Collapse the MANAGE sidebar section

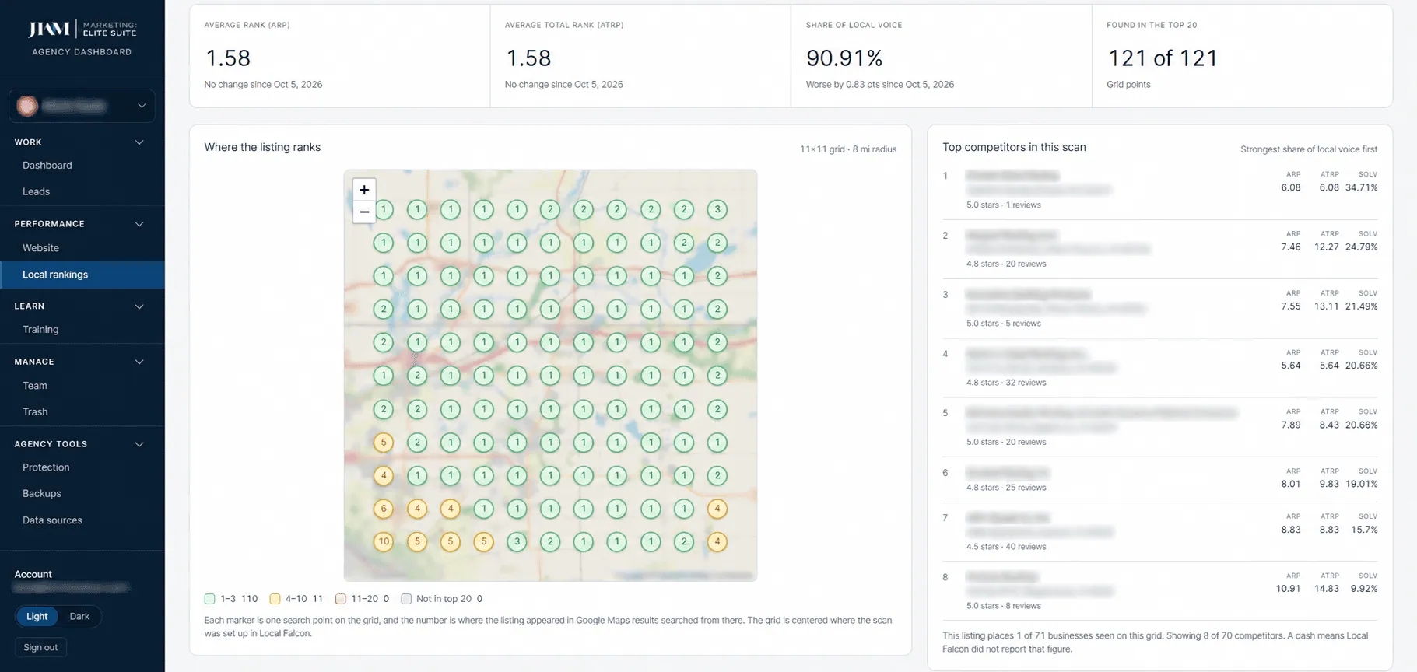[x=139, y=362]
